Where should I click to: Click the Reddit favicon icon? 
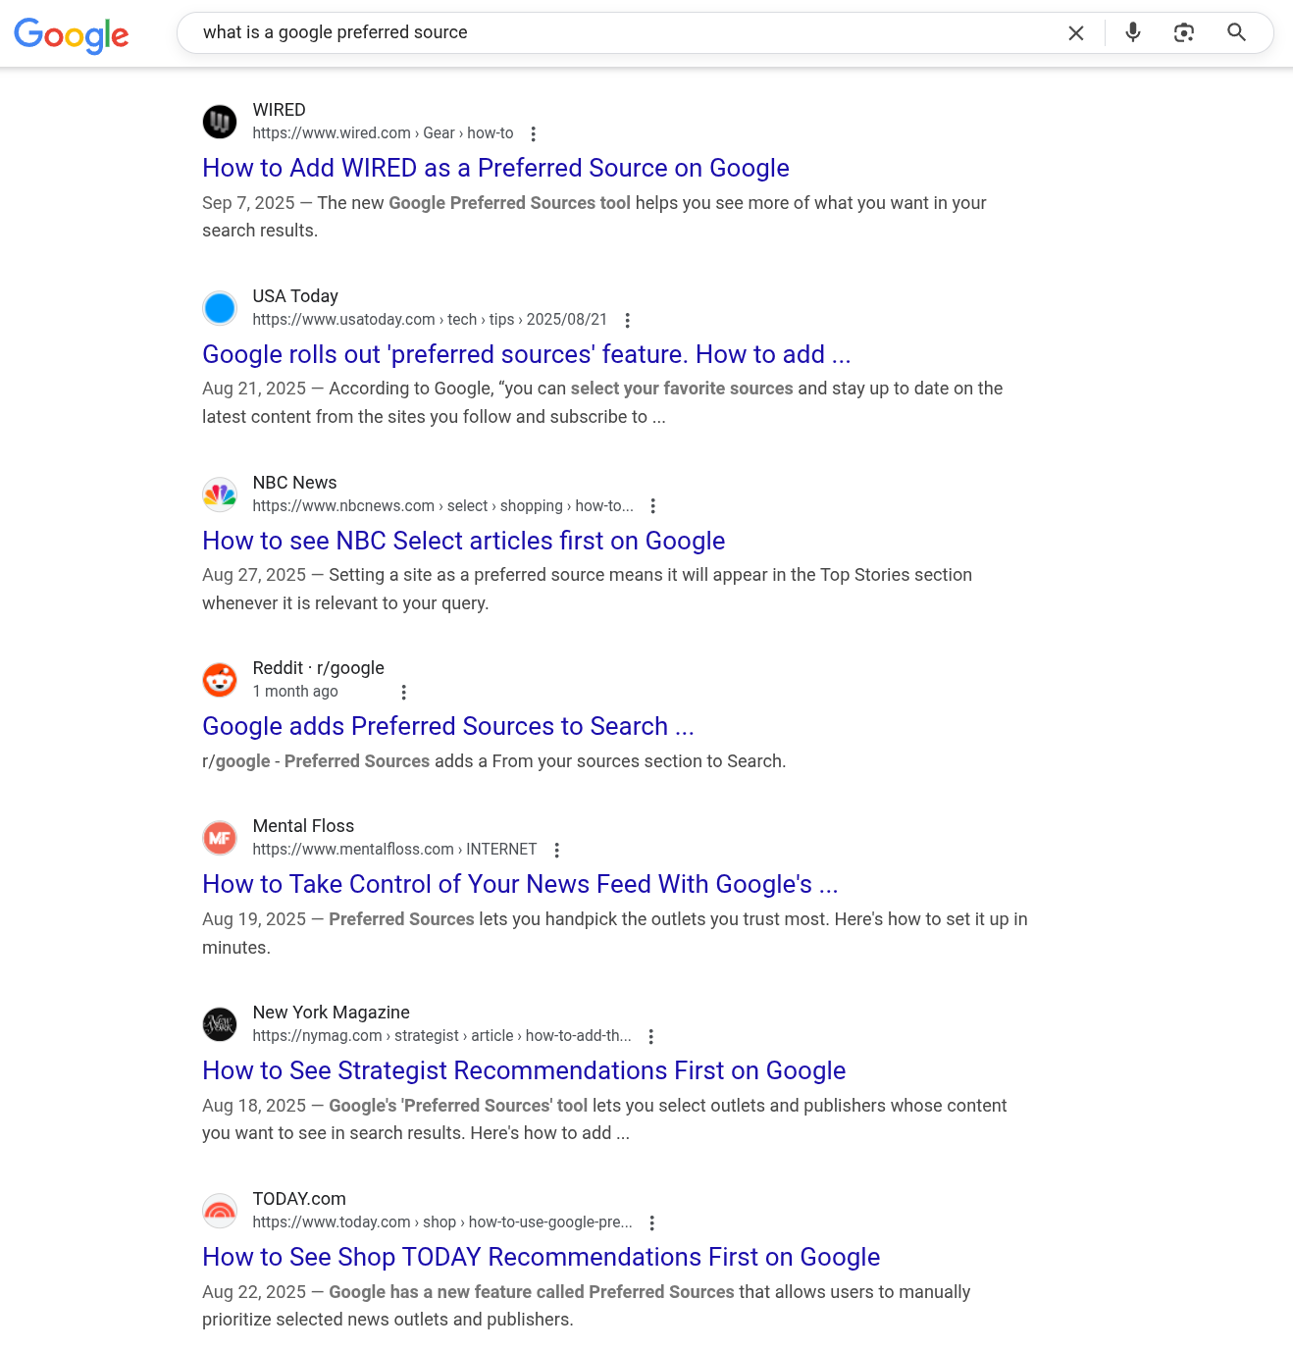click(220, 680)
